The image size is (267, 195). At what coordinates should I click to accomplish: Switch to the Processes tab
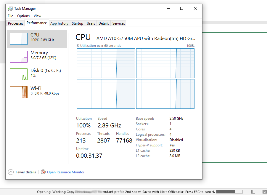click(x=15, y=23)
